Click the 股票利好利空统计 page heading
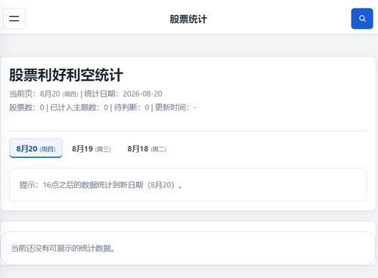 click(x=66, y=75)
